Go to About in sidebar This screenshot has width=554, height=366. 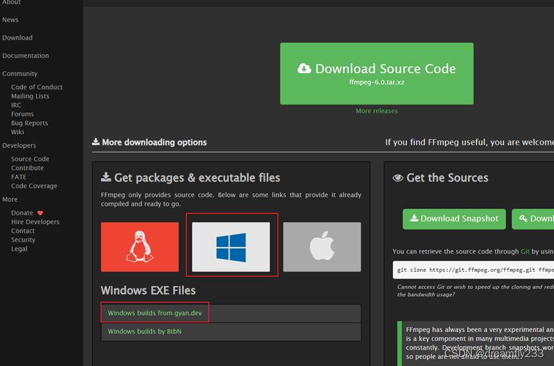click(x=12, y=2)
